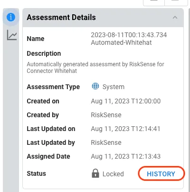190x192 pixels.
Task: Click the globe icon beside System
Action: click(95, 86)
